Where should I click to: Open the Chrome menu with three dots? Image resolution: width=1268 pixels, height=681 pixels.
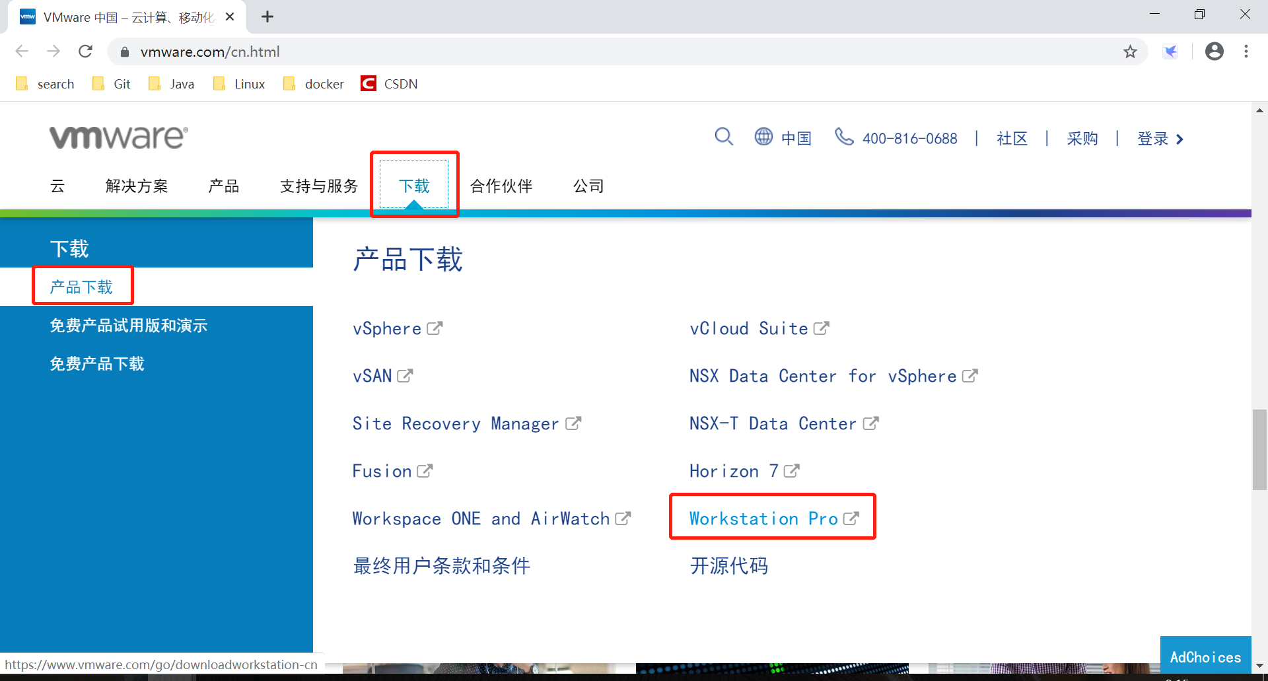(x=1247, y=52)
